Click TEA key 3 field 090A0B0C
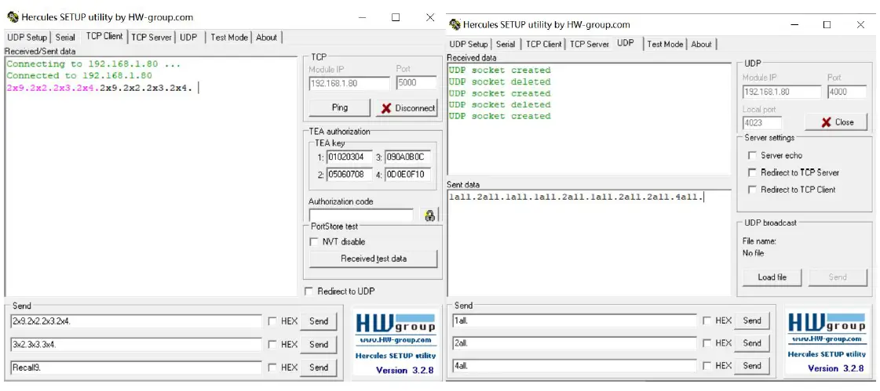Image resolution: width=880 pixels, height=391 pixels. point(407,157)
